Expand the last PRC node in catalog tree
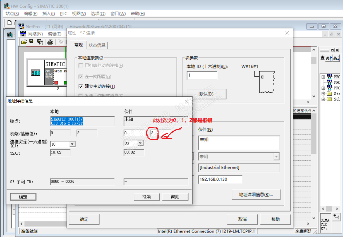The height and width of the screenshot is (237, 343). [323, 88]
